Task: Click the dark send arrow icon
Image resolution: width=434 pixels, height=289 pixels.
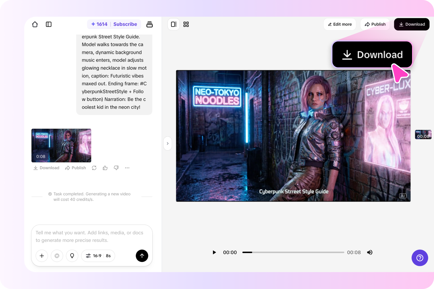Action: (x=142, y=256)
